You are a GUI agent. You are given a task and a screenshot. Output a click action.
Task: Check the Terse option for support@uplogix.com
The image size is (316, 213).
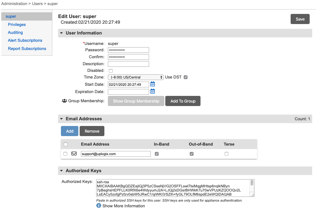[226, 153]
